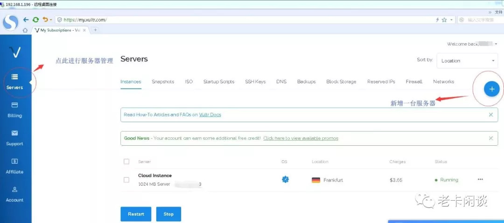
Task: Click the Server column header
Action: coord(144,162)
